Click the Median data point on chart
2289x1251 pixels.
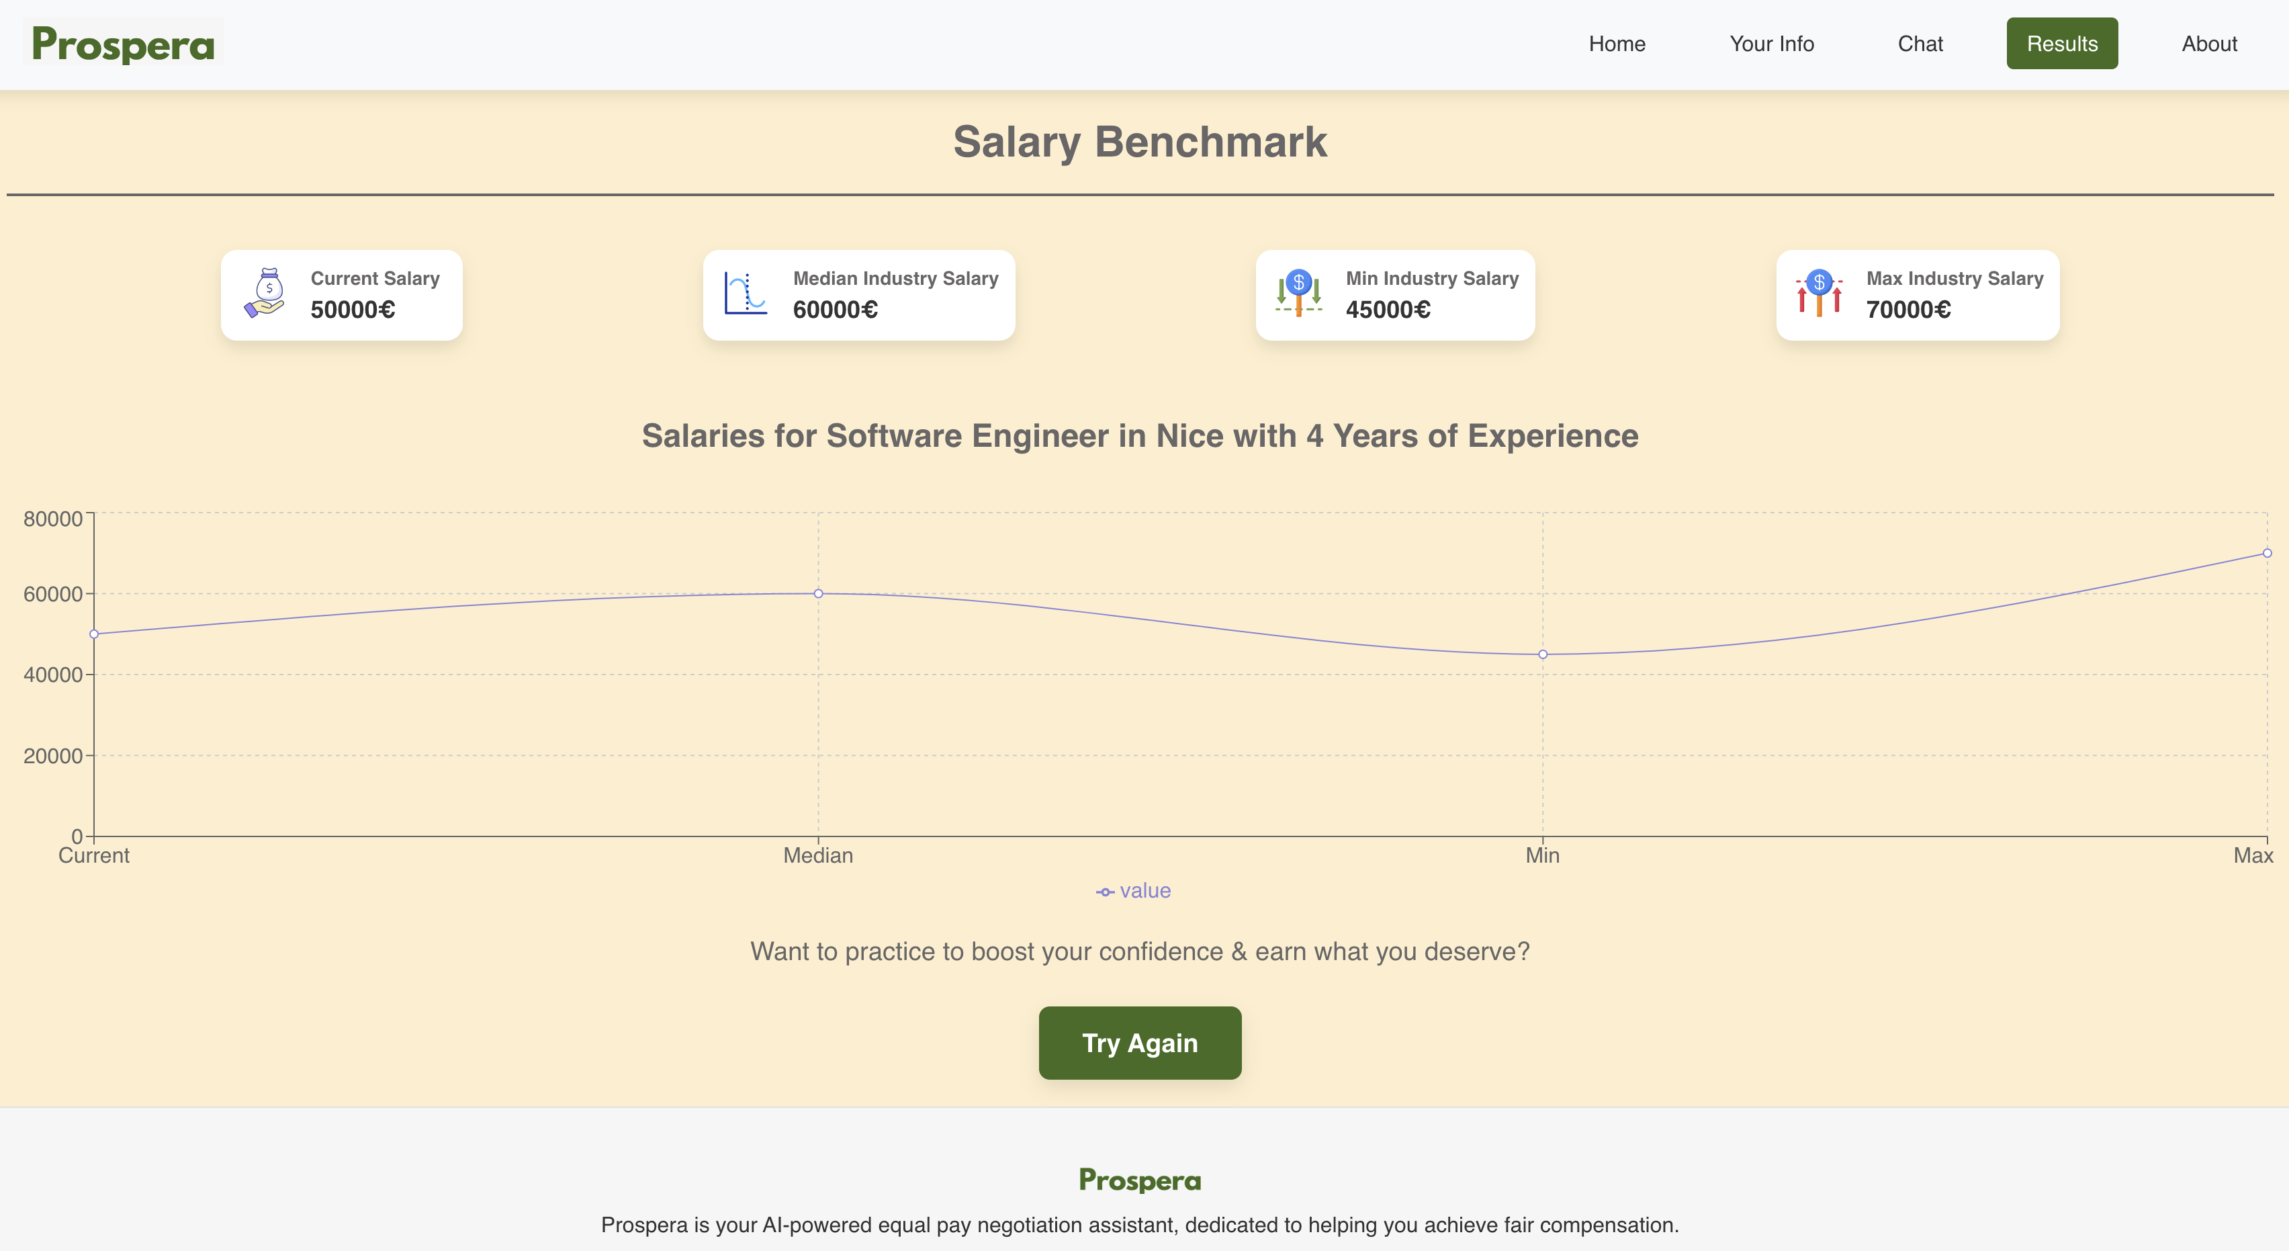[x=818, y=593]
